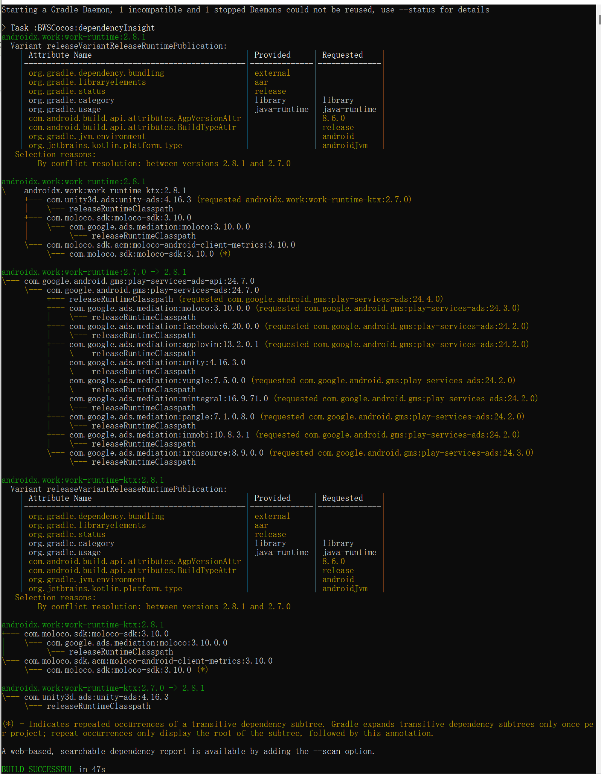Select the mediation:mintegral:16.9.71.0 dependency entry
The width and height of the screenshot is (601, 774).
click(x=168, y=399)
